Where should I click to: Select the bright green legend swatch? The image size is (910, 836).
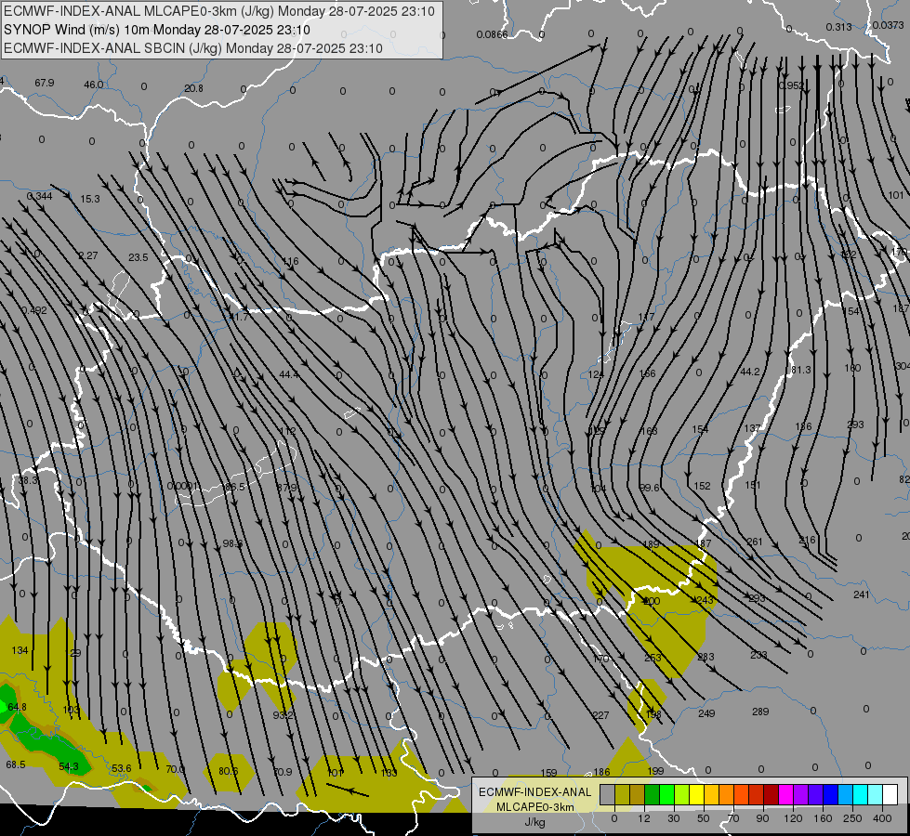[x=666, y=794]
